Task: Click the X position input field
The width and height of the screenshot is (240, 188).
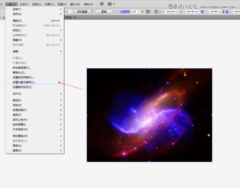Action: [x=172, y=12]
